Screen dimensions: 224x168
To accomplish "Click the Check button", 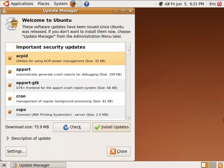I will [72, 127].
